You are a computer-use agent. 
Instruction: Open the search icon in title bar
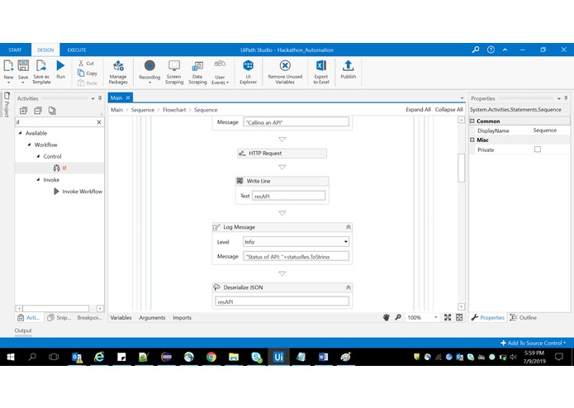coord(475,50)
